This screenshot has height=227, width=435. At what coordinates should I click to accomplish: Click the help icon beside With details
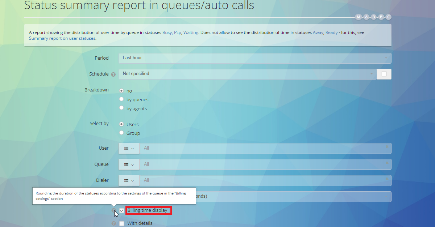click(x=113, y=223)
